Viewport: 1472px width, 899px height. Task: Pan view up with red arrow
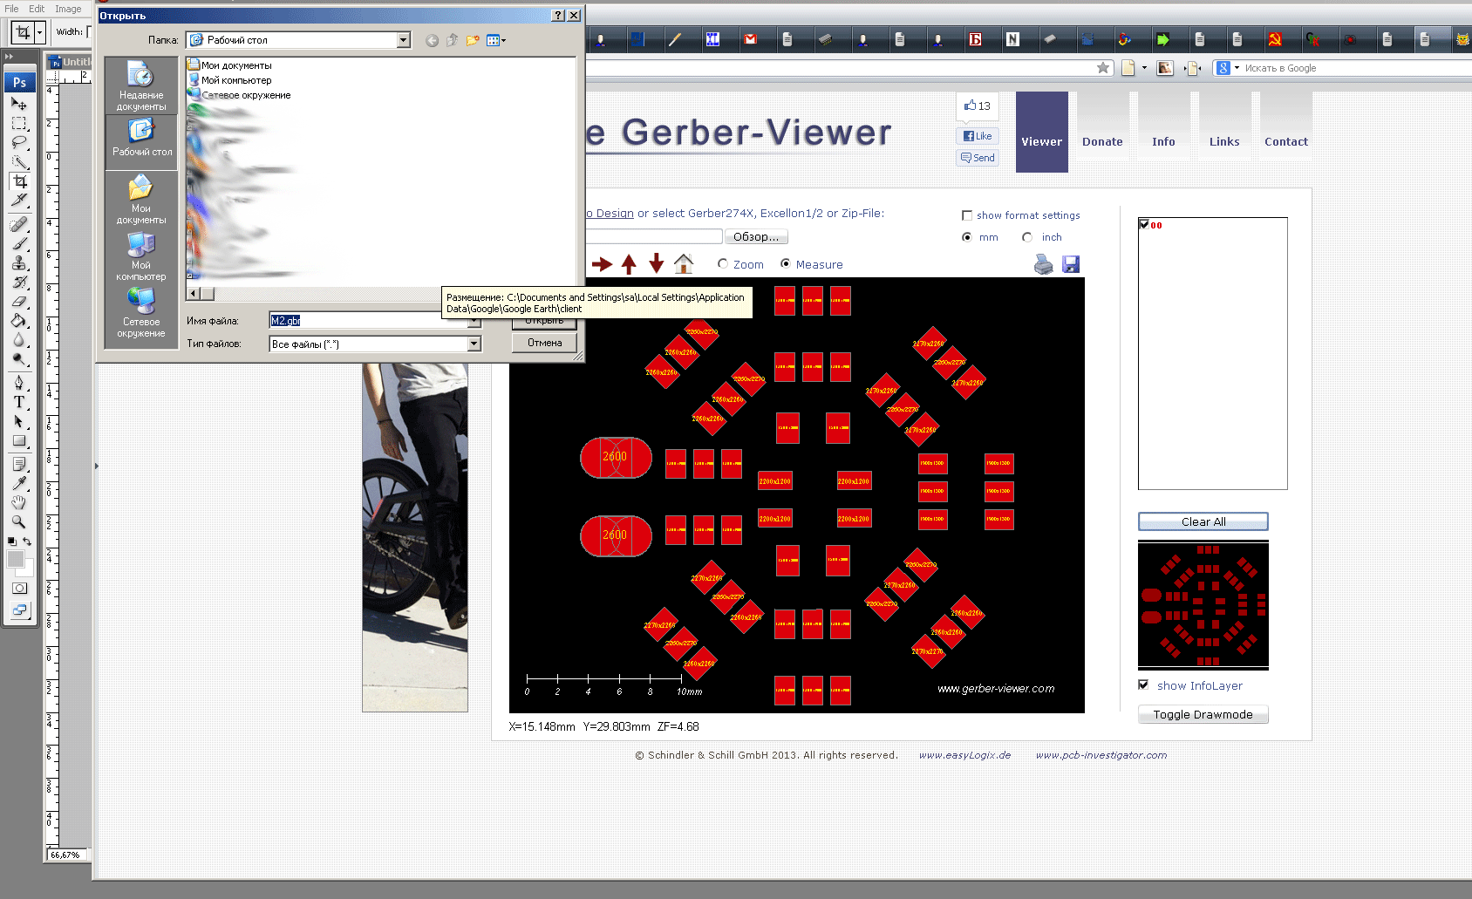[x=629, y=263]
